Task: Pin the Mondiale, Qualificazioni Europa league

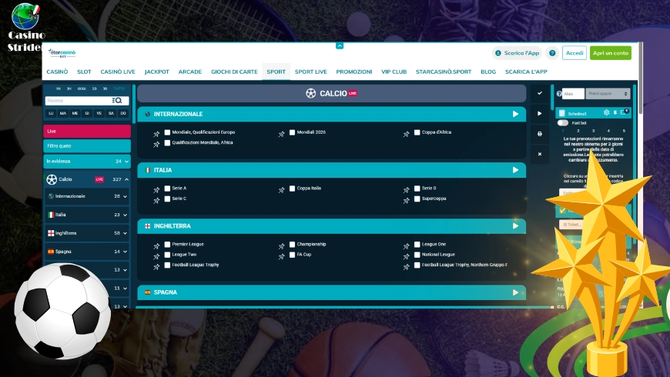Action: (x=156, y=134)
